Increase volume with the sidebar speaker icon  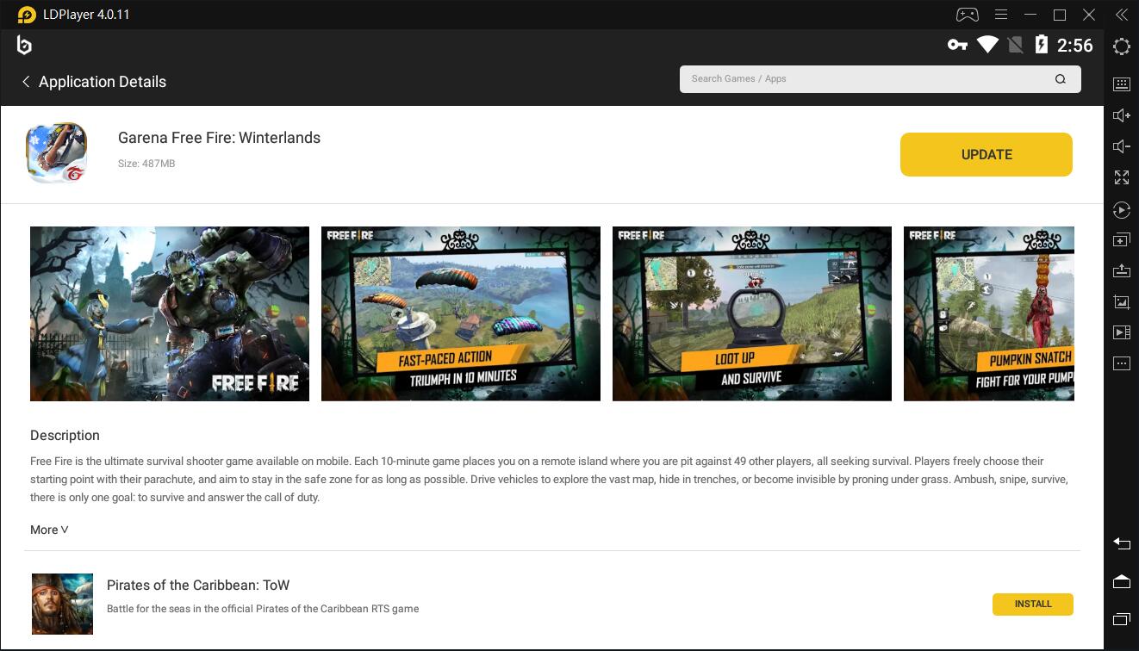coord(1121,115)
